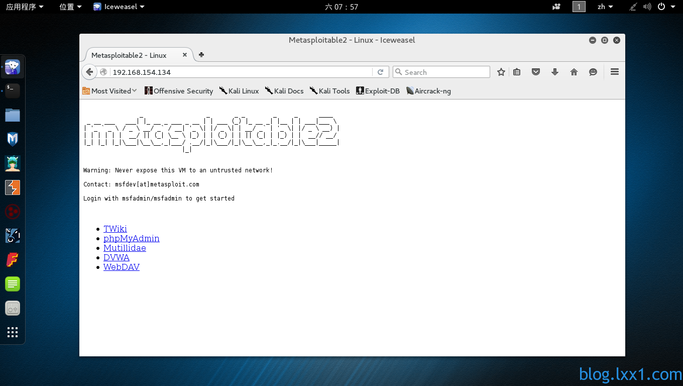Open the Hello chat smiley icon

click(593, 72)
